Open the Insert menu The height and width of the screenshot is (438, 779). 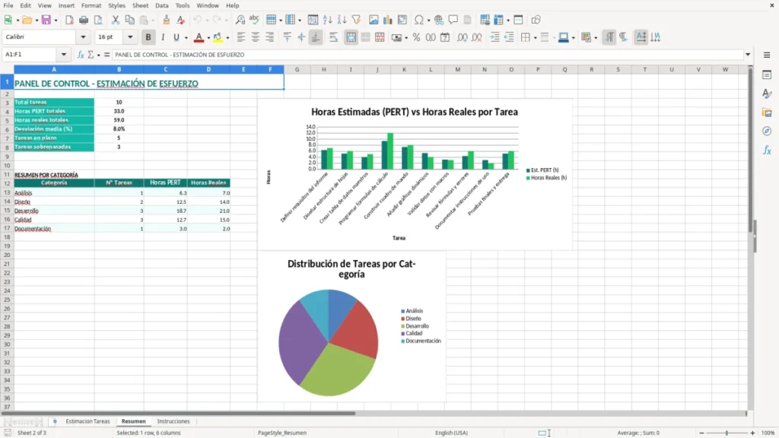66,5
